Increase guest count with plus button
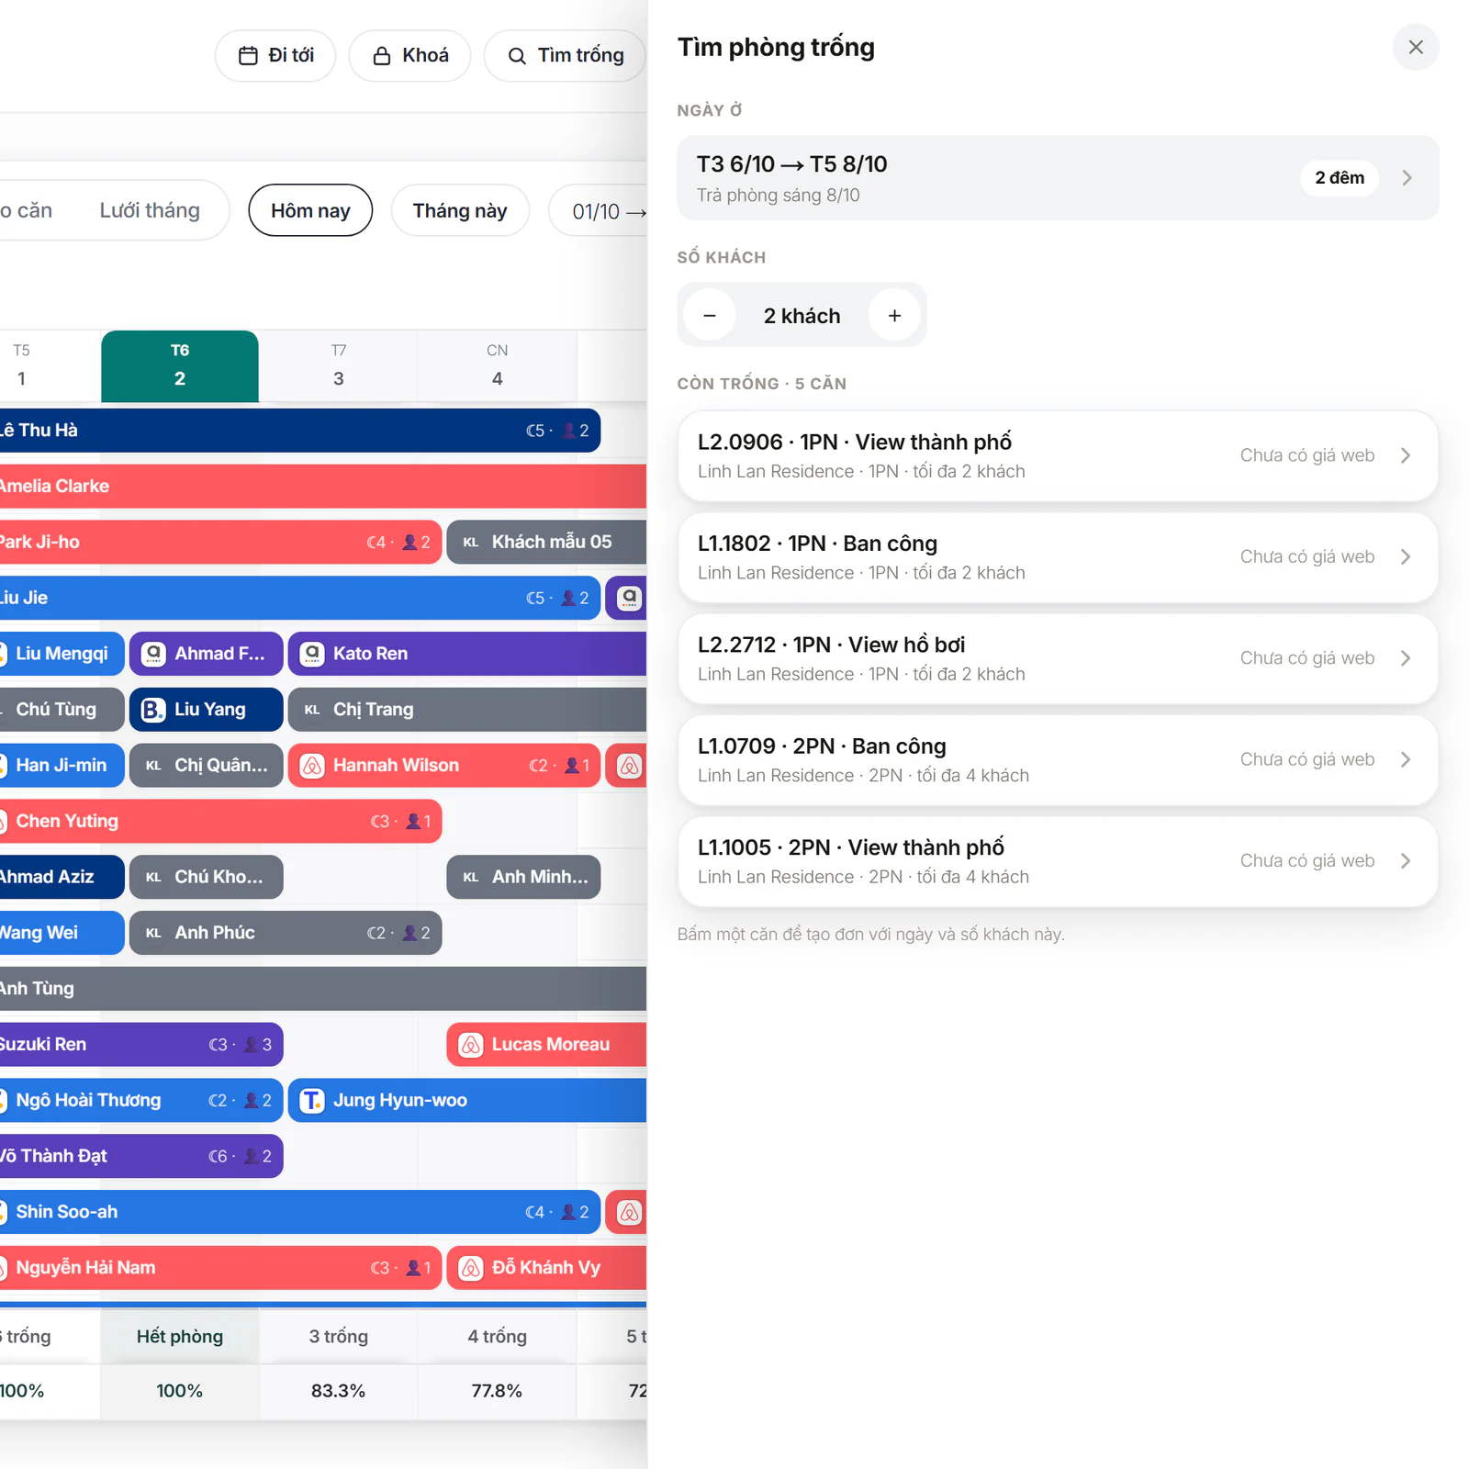 pyautogui.click(x=895, y=316)
